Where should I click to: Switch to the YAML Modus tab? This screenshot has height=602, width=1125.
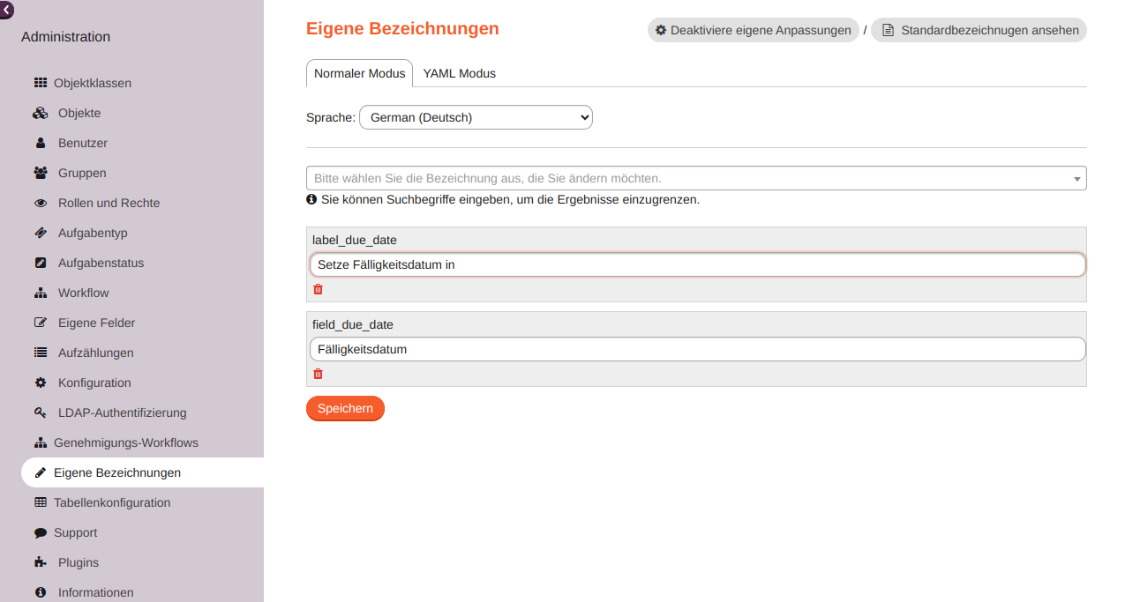tap(459, 73)
